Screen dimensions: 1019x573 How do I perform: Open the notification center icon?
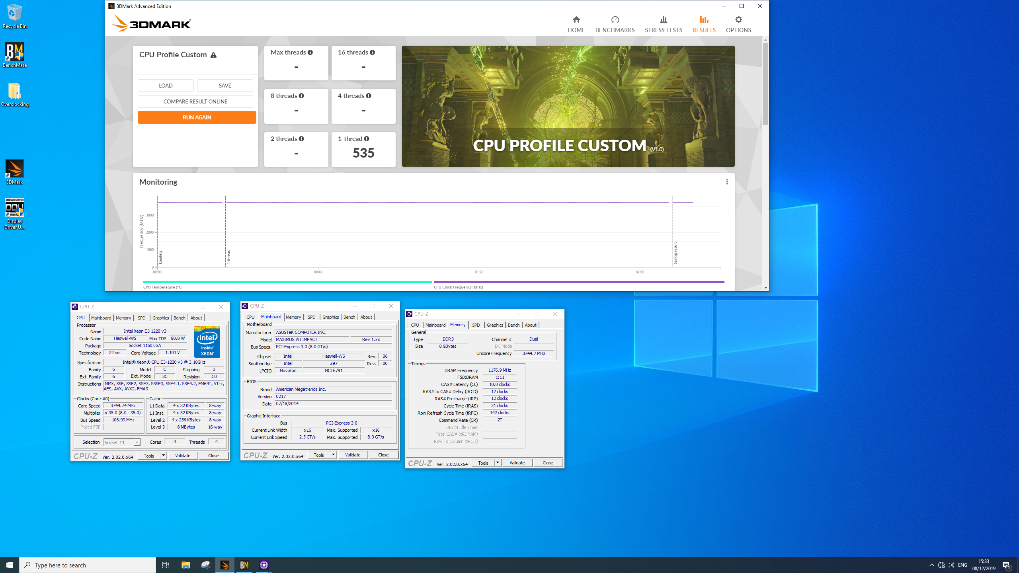pyautogui.click(x=1006, y=565)
